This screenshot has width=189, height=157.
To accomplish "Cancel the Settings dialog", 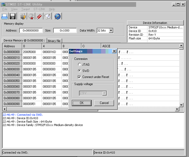I will click(104, 103).
